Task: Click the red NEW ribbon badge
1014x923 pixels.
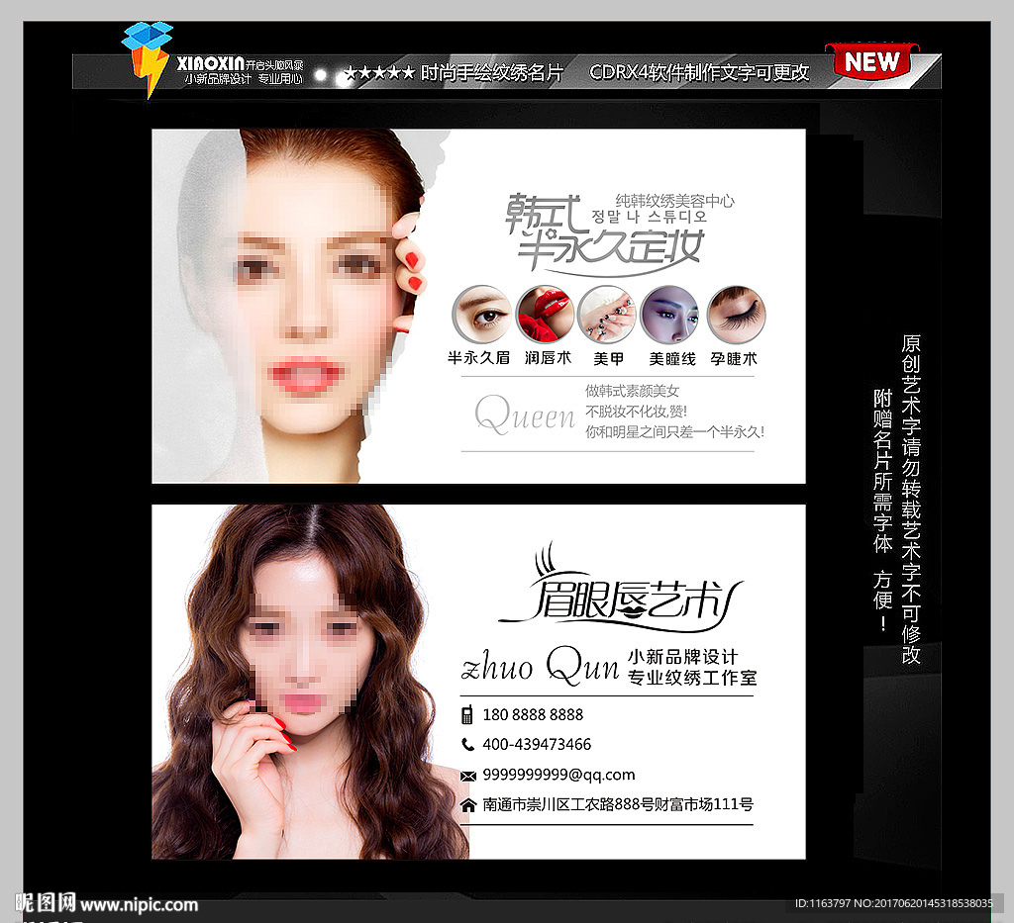Action: click(x=871, y=62)
